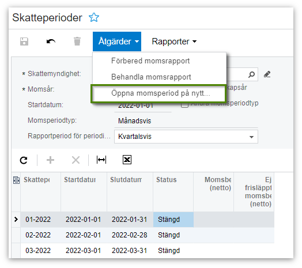Click end date 2022-01-31

[x=130, y=220]
